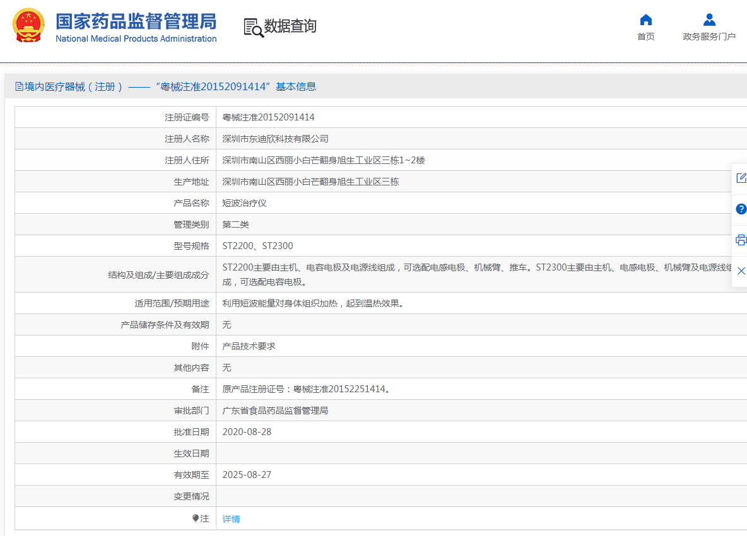
Task: Open the help question mark icon
Action: (741, 209)
